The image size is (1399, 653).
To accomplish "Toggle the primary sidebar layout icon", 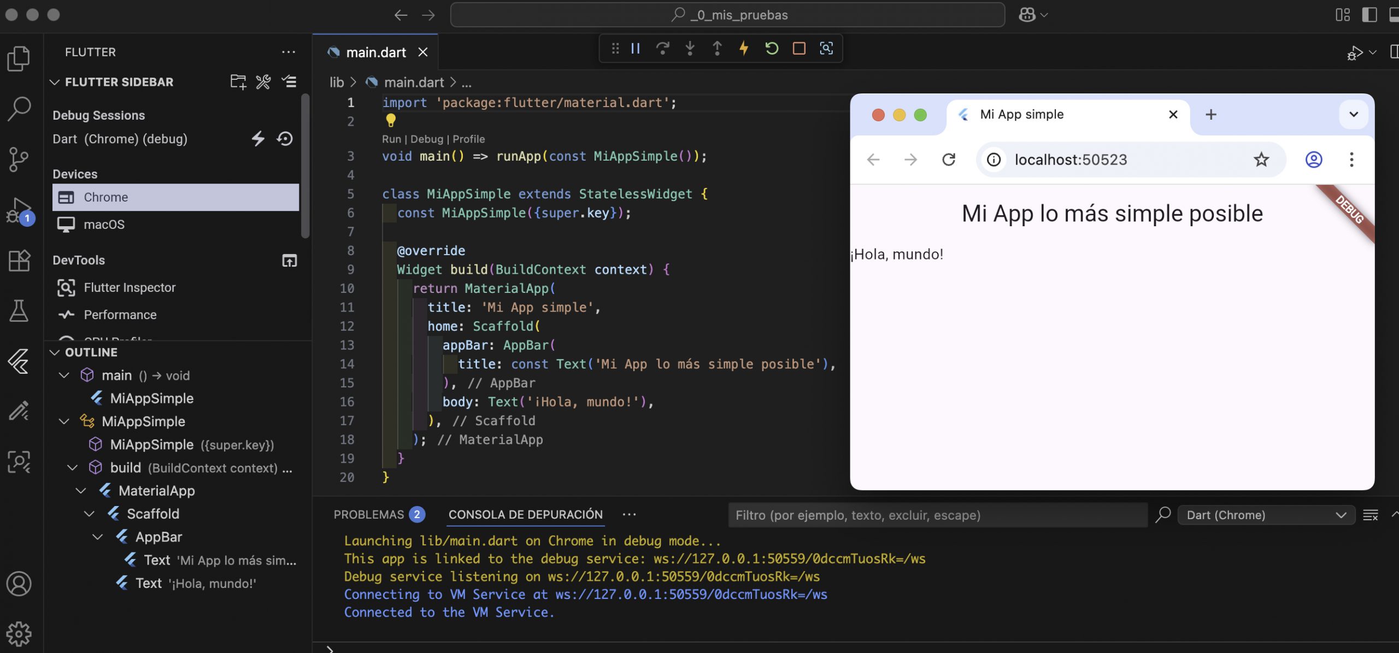I will [x=1369, y=15].
